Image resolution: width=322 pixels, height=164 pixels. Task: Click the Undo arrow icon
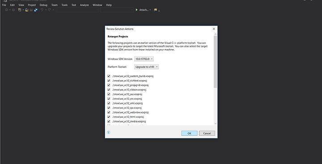42,10
